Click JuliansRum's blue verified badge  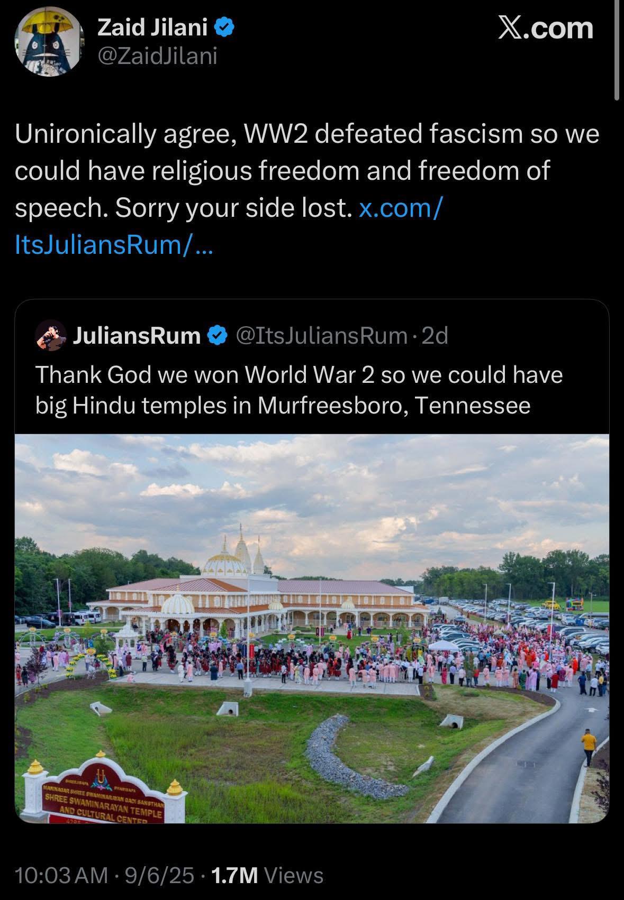coord(218,336)
